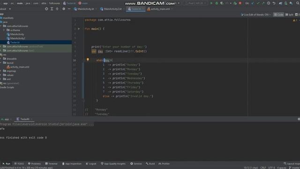The height and width of the screenshot is (169, 300).
Task: Expand all icon in project panel
Action: 52,9
